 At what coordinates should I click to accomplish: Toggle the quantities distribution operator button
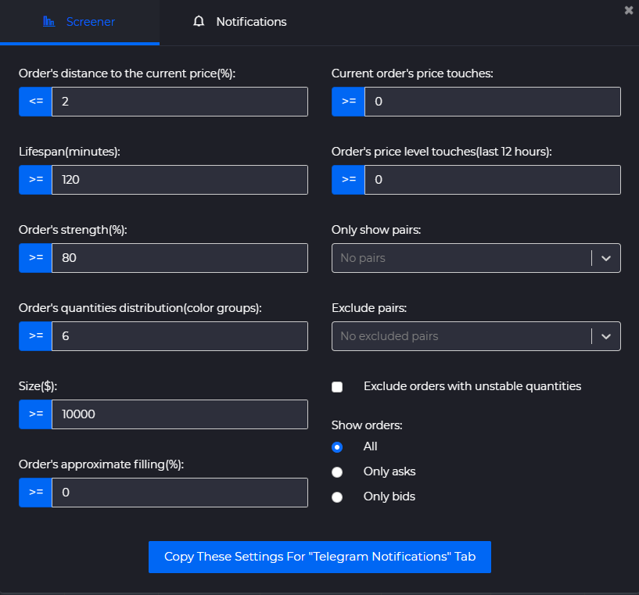click(x=35, y=336)
